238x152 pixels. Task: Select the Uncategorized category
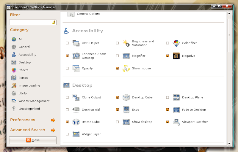pyautogui.click(x=26, y=109)
